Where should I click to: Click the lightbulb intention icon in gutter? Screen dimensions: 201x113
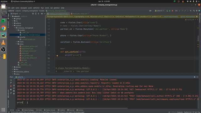point(57,56)
